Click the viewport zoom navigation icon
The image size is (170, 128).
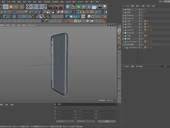coord(110,25)
